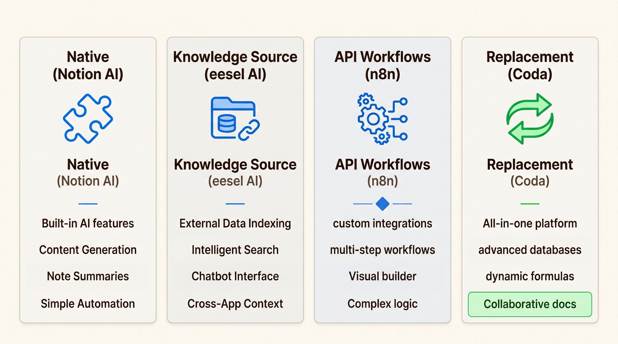Viewport: 618px width, 344px height.
Task: Select Content Generation feature
Action: coord(88,250)
